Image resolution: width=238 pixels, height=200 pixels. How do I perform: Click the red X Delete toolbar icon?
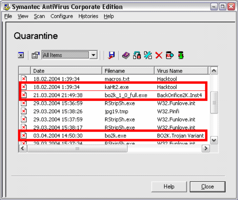point(159,55)
